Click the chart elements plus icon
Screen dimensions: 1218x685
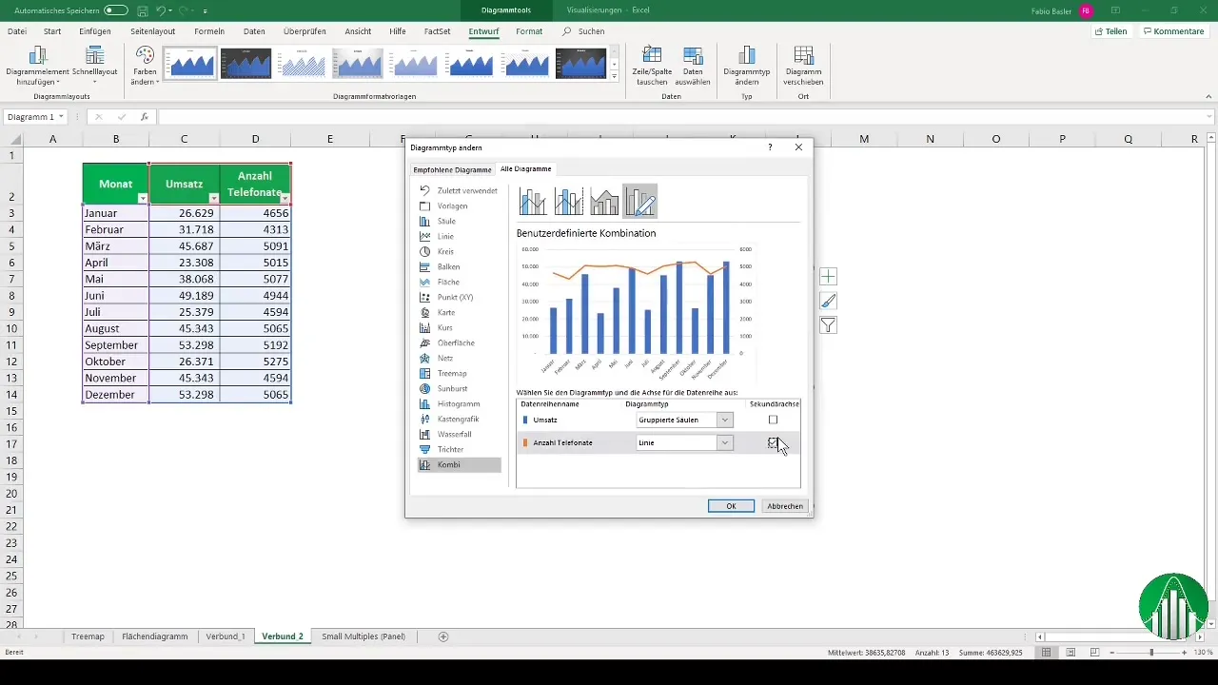click(x=828, y=277)
